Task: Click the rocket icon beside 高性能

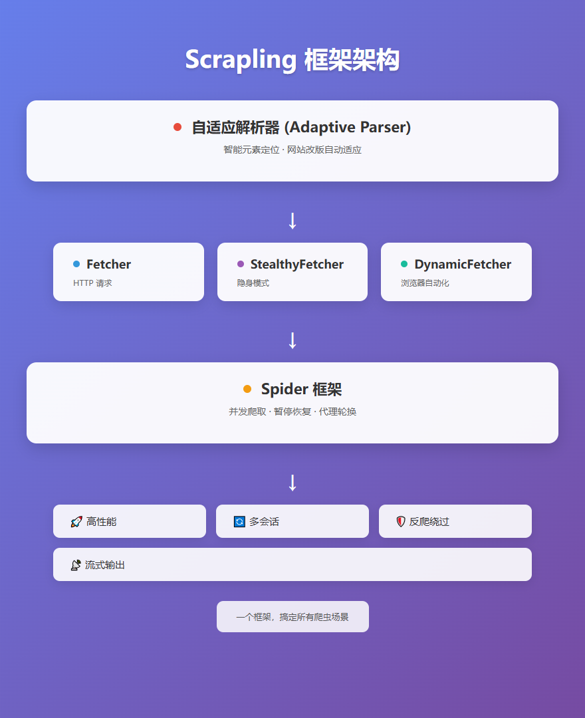Action: (x=76, y=522)
